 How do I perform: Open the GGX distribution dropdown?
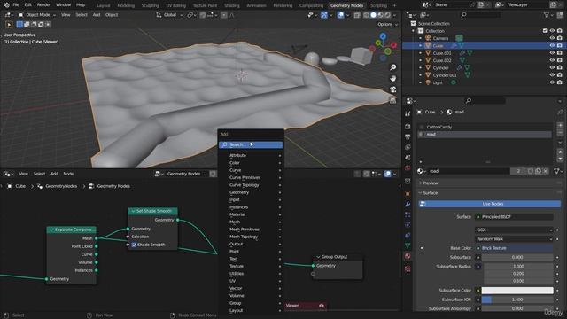click(x=514, y=230)
